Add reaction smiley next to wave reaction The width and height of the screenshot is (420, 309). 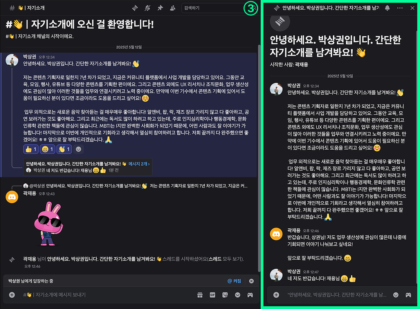79,149
